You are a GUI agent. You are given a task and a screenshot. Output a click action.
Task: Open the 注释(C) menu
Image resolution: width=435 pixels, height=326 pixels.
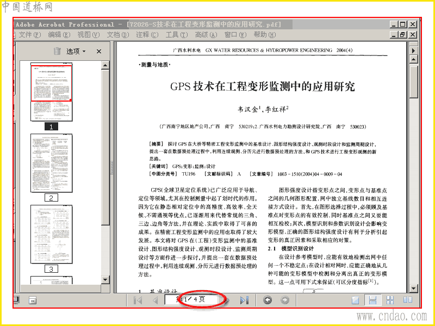click(147, 35)
